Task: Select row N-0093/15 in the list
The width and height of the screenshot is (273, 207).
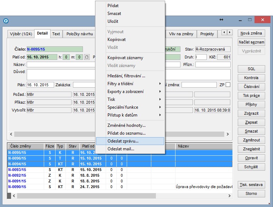Action: [120, 170]
